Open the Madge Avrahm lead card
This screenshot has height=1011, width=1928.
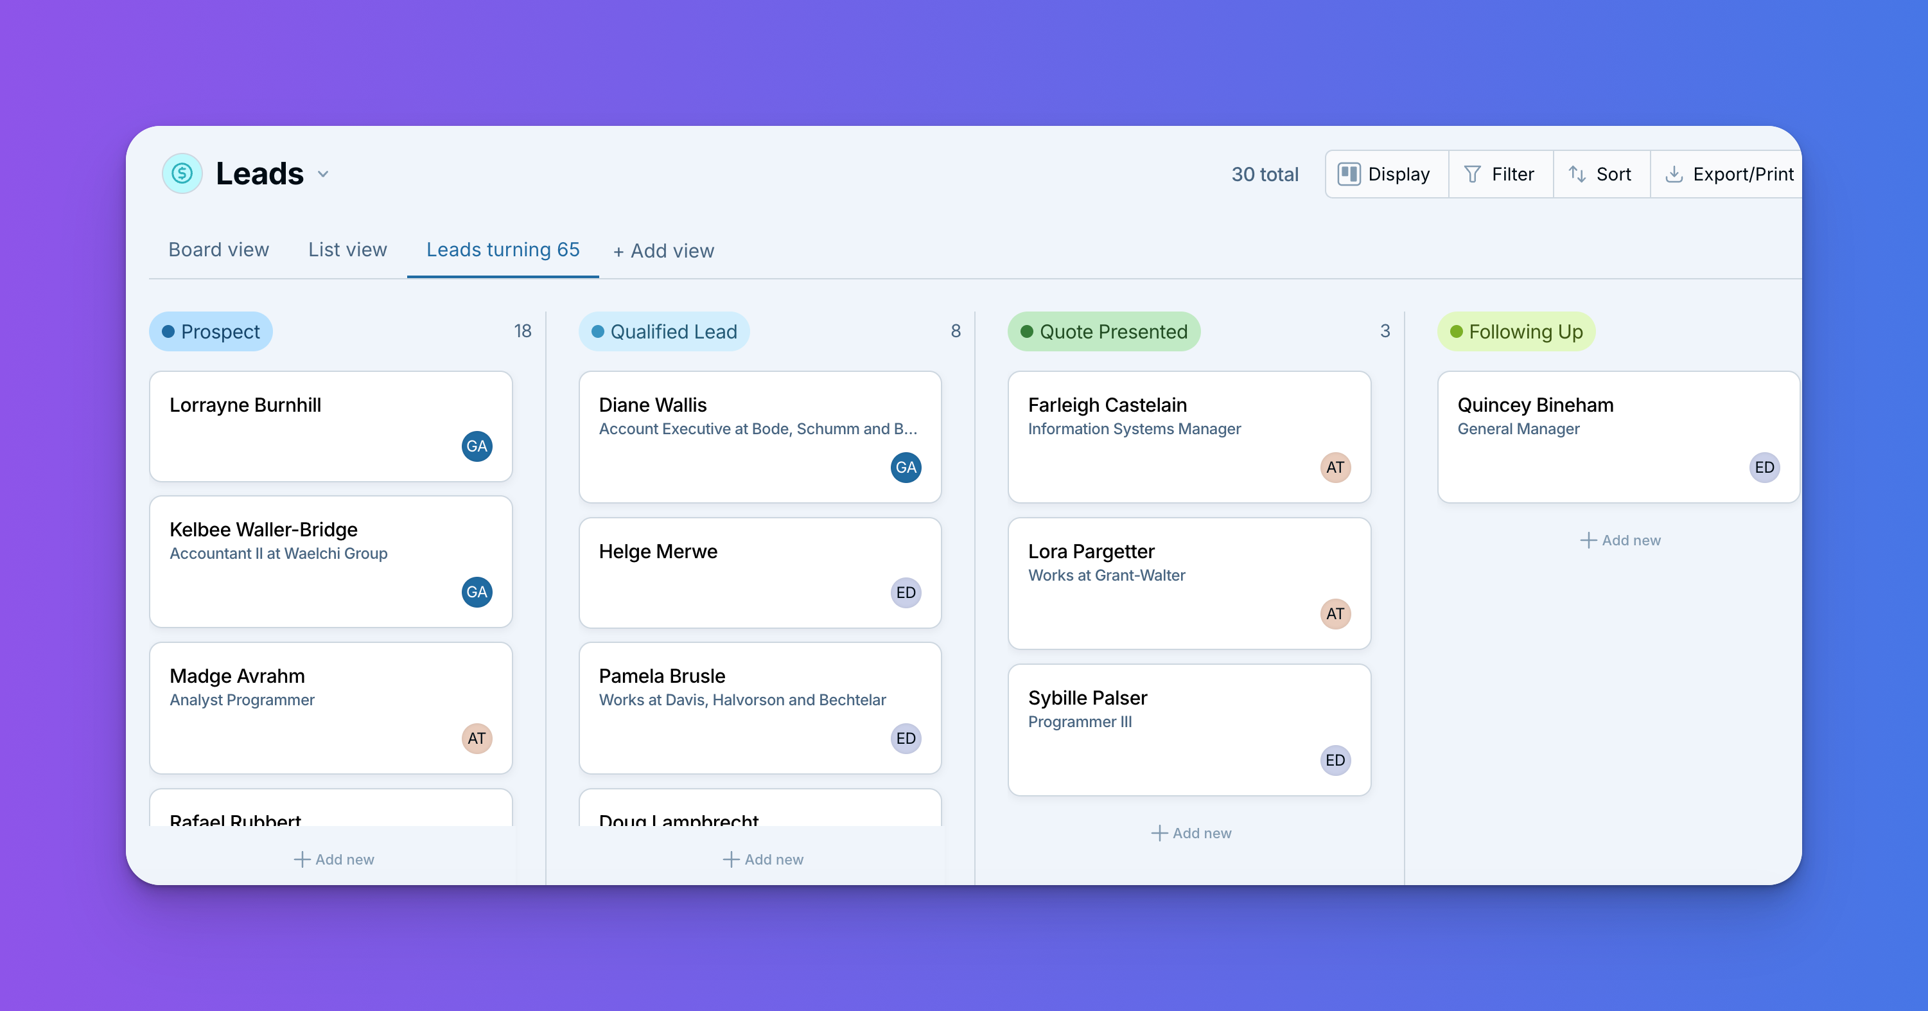[331, 708]
